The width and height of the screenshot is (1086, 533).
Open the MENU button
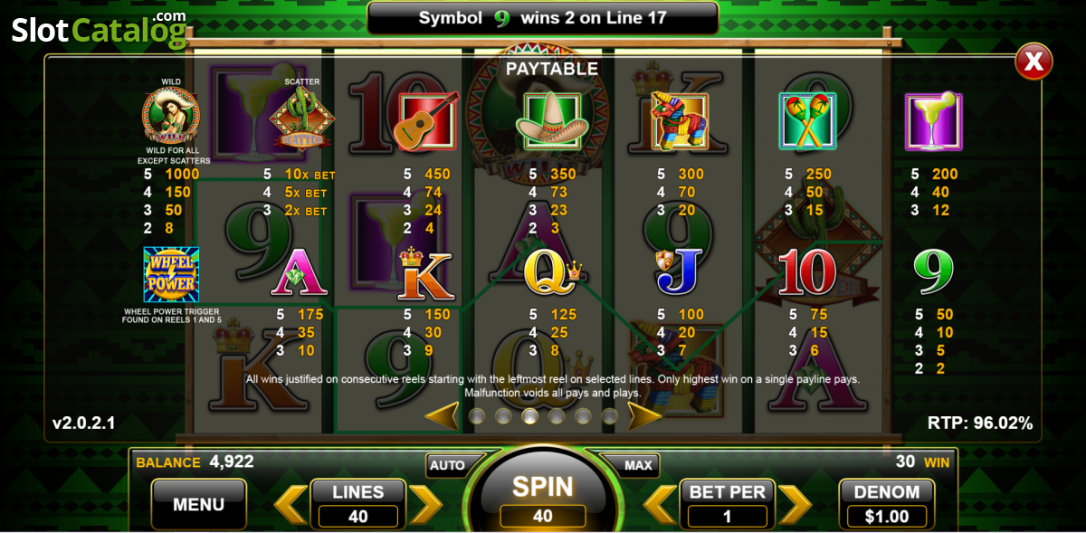point(198,504)
